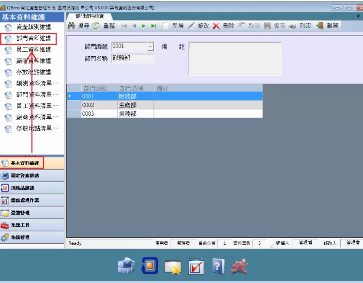Click the blue cubes icon in bottom bar
This screenshot has width=363, height=283.
[x=127, y=266]
